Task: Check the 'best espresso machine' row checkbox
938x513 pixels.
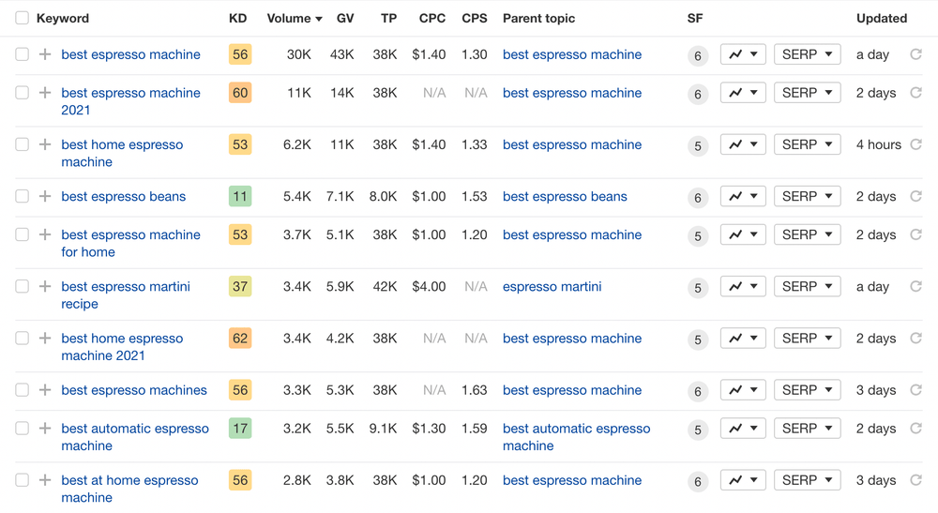Action: point(23,54)
